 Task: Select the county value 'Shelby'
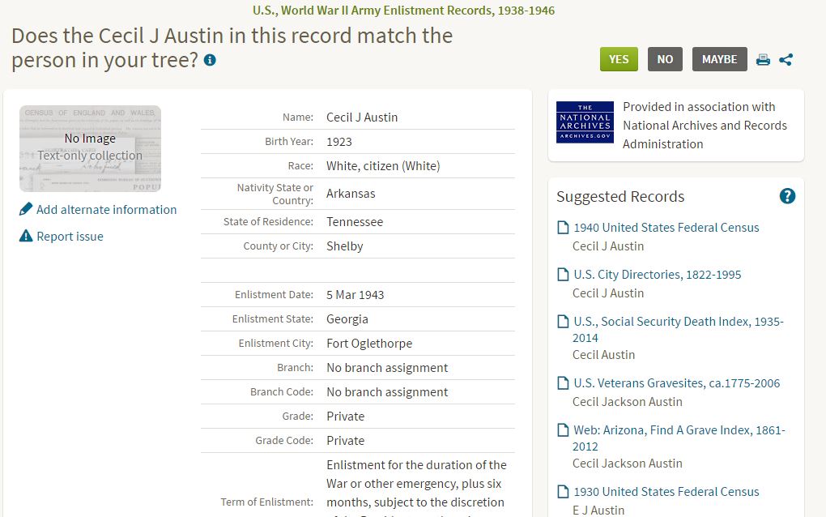point(344,246)
